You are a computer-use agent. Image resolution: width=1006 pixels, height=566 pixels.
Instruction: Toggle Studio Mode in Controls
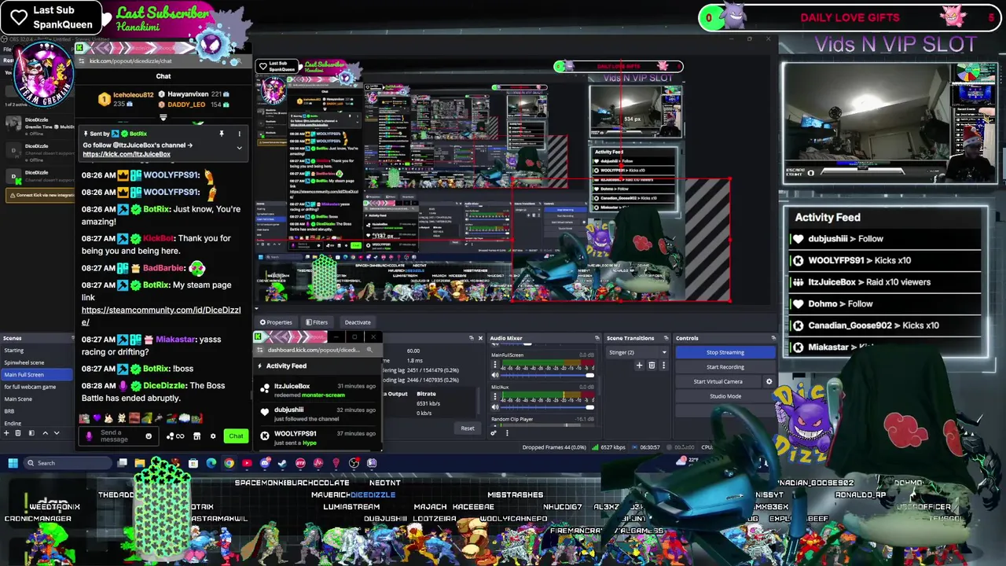pos(725,396)
